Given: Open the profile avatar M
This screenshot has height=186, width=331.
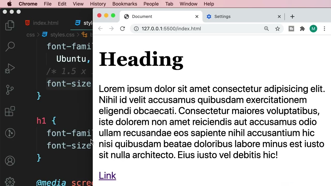Looking at the screenshot, I should click(x=313, y=29).
